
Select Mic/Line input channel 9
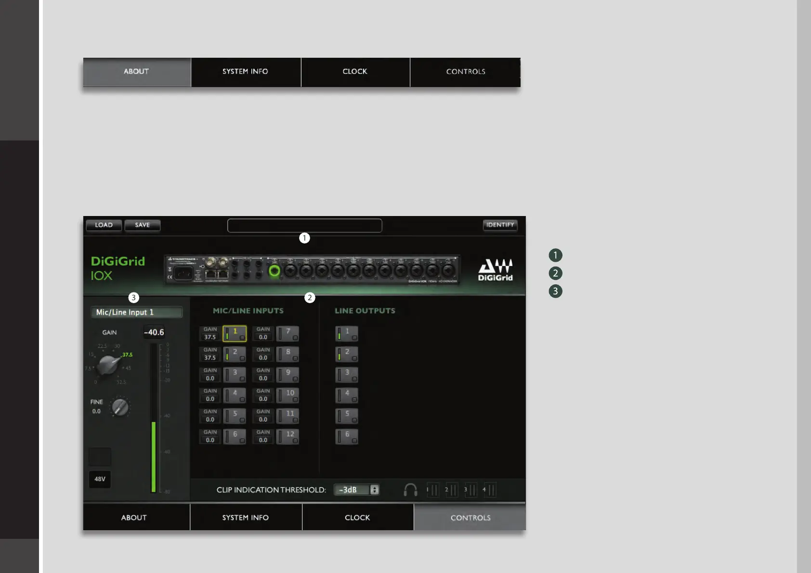[x=288, y=375]
